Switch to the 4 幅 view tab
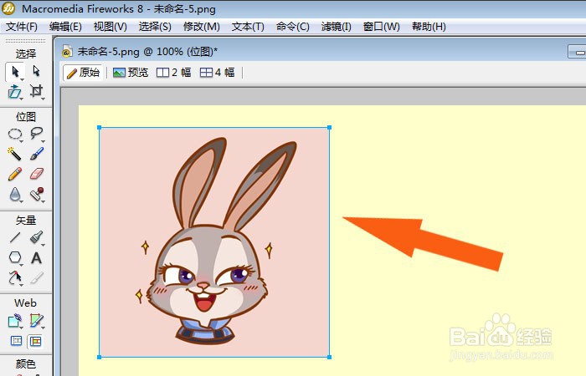 point(217,73)
